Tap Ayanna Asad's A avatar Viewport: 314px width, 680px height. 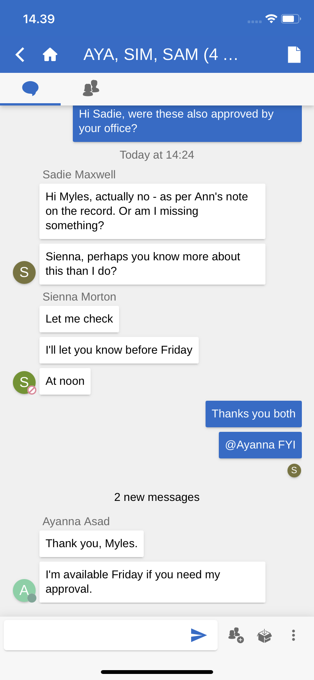[x=24, y=590]
